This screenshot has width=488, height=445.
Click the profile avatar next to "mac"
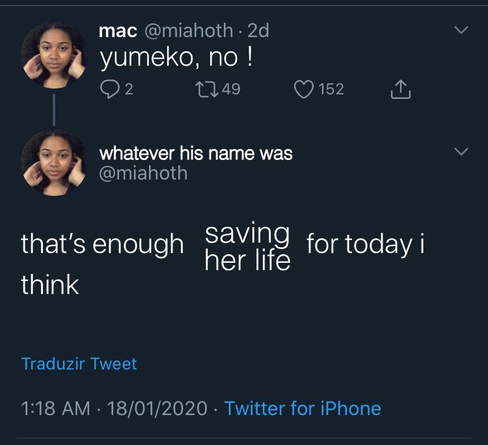[x=54, y=55]
